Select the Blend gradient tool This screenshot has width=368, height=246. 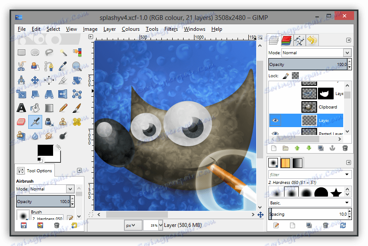coord(49,108)
